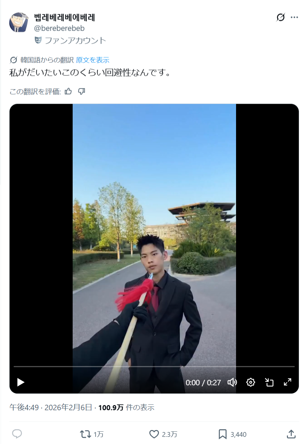Seek along the video progress bar

[154, 367]
